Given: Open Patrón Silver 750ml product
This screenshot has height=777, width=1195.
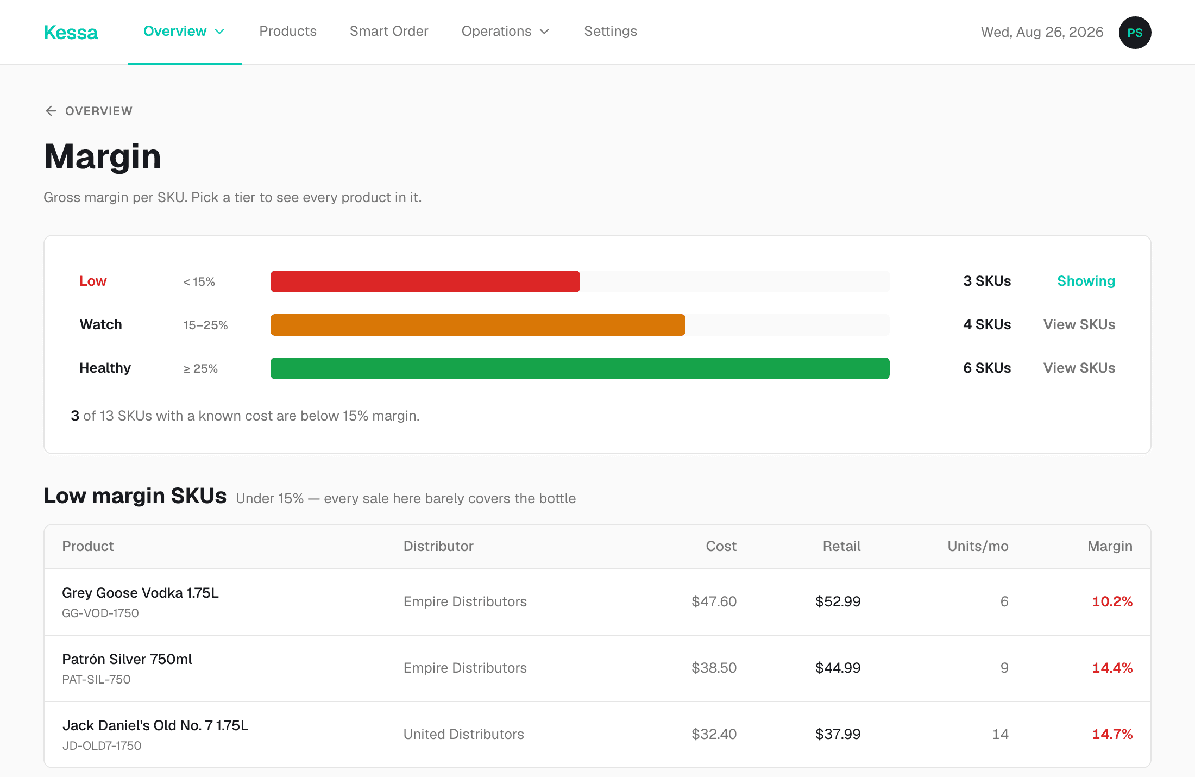Looking at the screenshot, I should (127, 659).
